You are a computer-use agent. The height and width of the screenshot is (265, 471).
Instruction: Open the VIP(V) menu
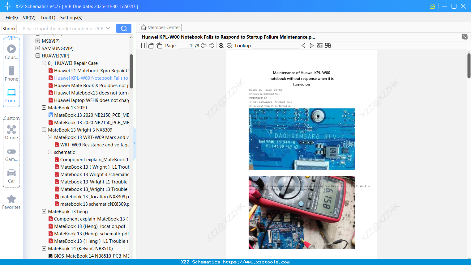29,18
